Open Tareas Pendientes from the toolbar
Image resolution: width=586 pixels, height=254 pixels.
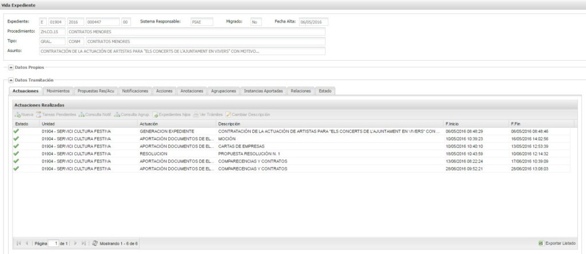[x=56, y=114]
